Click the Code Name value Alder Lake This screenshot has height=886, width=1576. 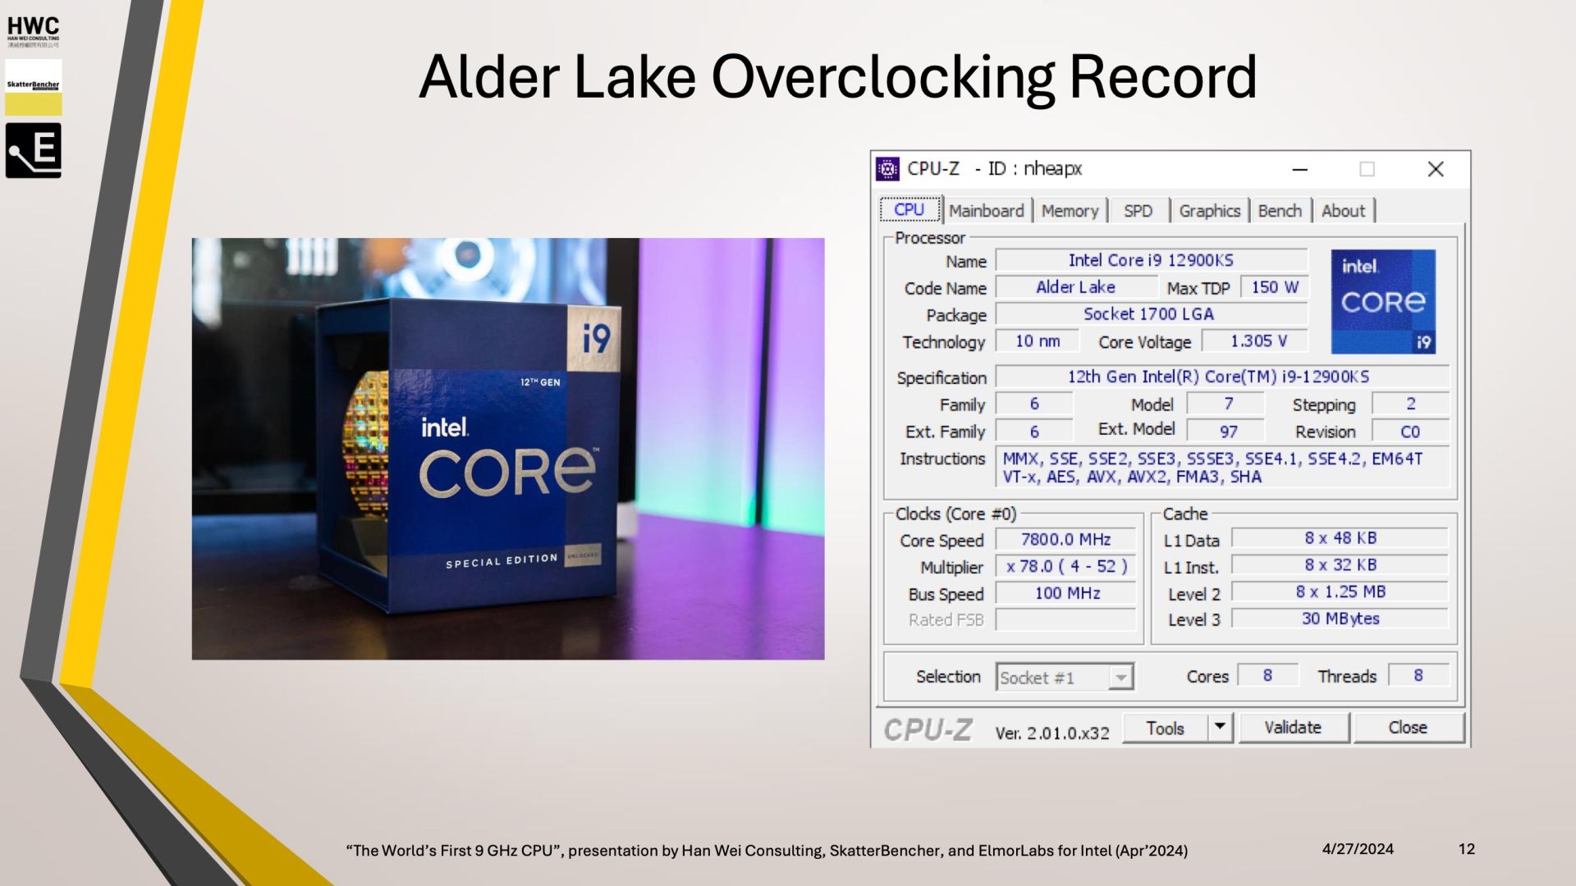(1075, 287)
